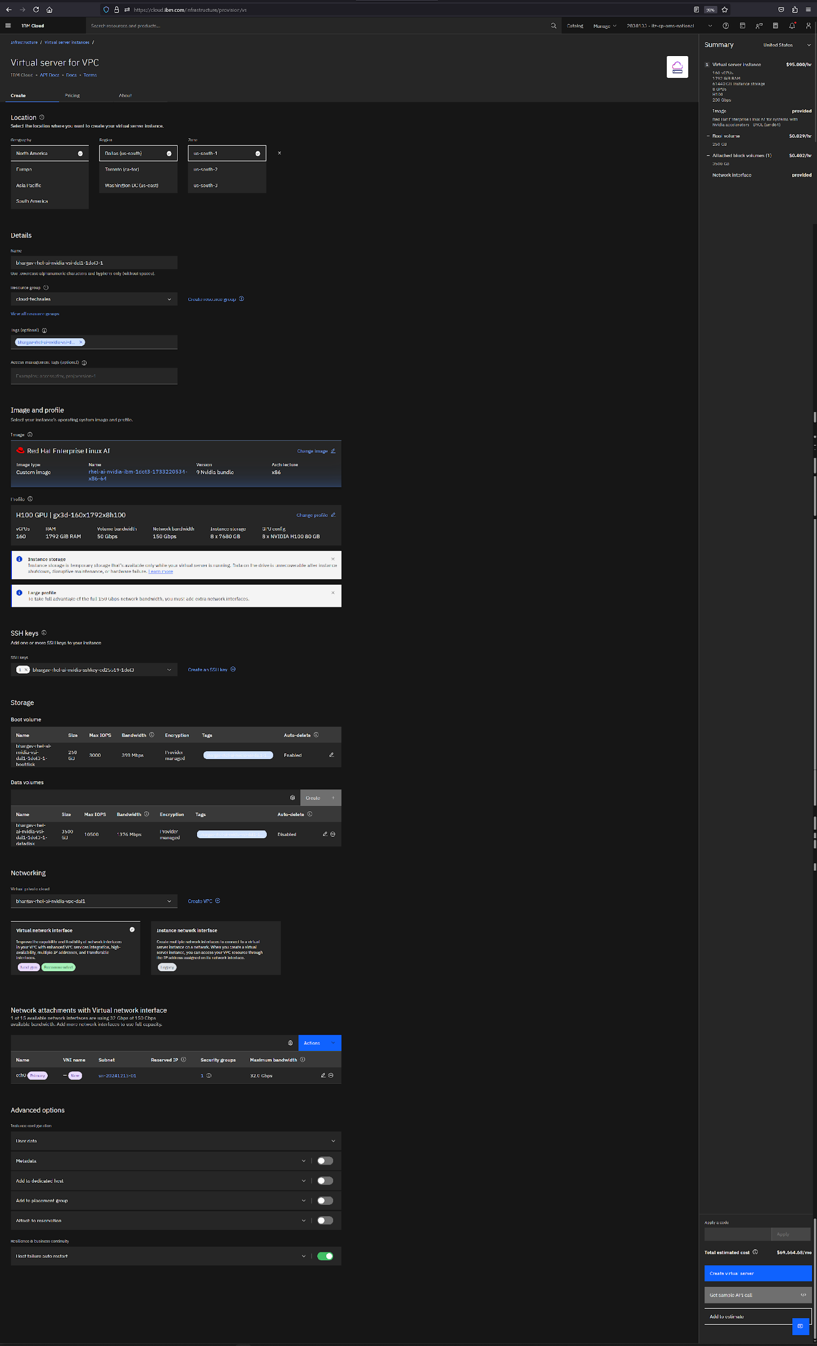This screenshot has height=1346, width=817.
Task: Open browser extensions puzzle icon
Action: click(x=794, y=9)
